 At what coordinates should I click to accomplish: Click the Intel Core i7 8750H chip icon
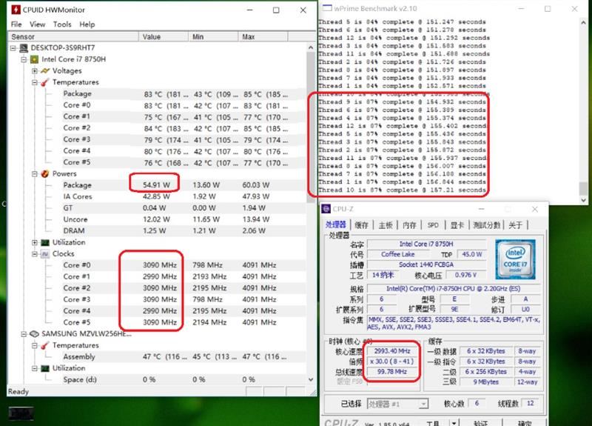pos(34,59)
